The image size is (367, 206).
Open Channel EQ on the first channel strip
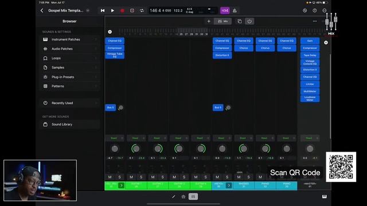(x=115, y=41)
